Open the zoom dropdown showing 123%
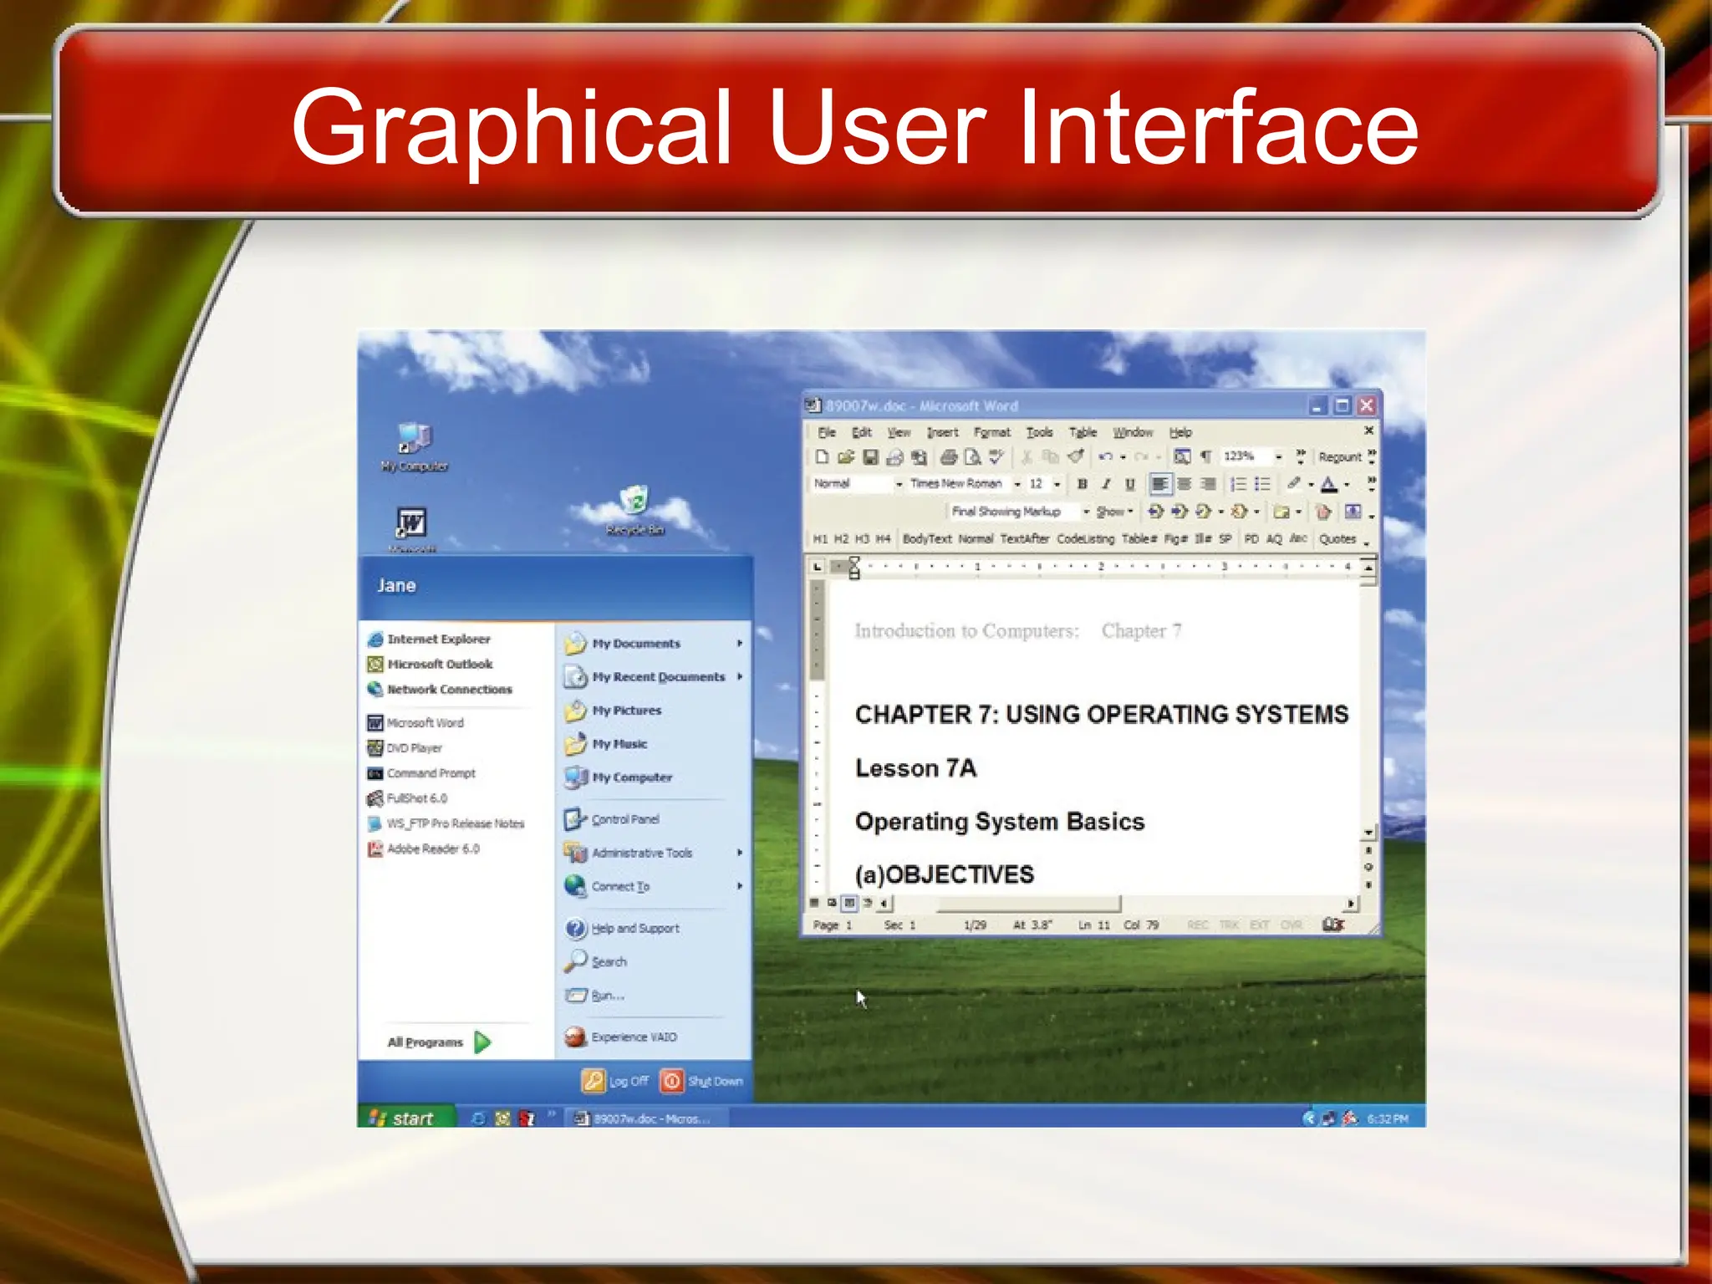Image resolution: width=1712 pixels, height=1284 pixels. 1279,456
